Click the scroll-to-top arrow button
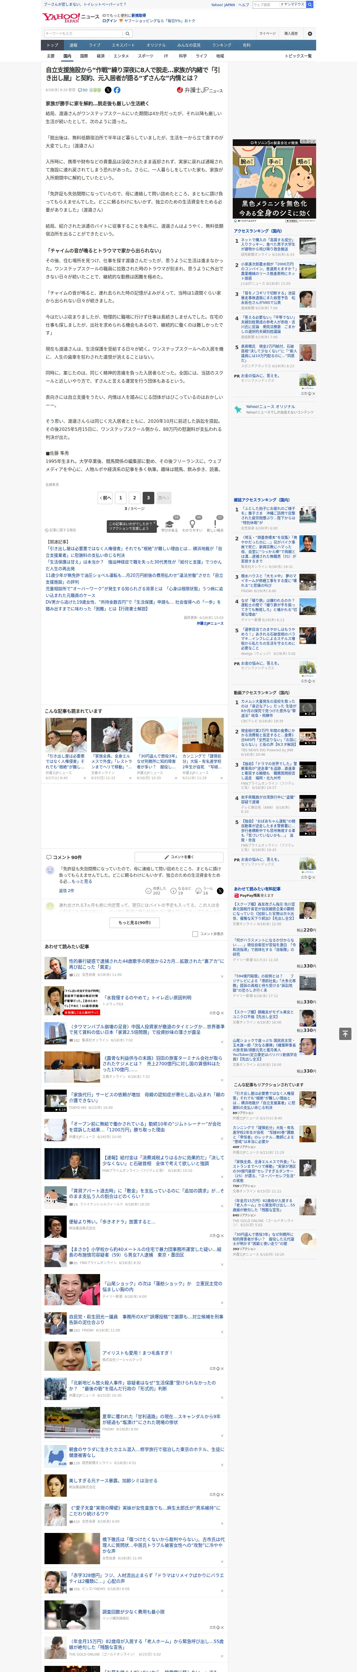This screenshot has height=1672, width=357. tap(345, 1034)
